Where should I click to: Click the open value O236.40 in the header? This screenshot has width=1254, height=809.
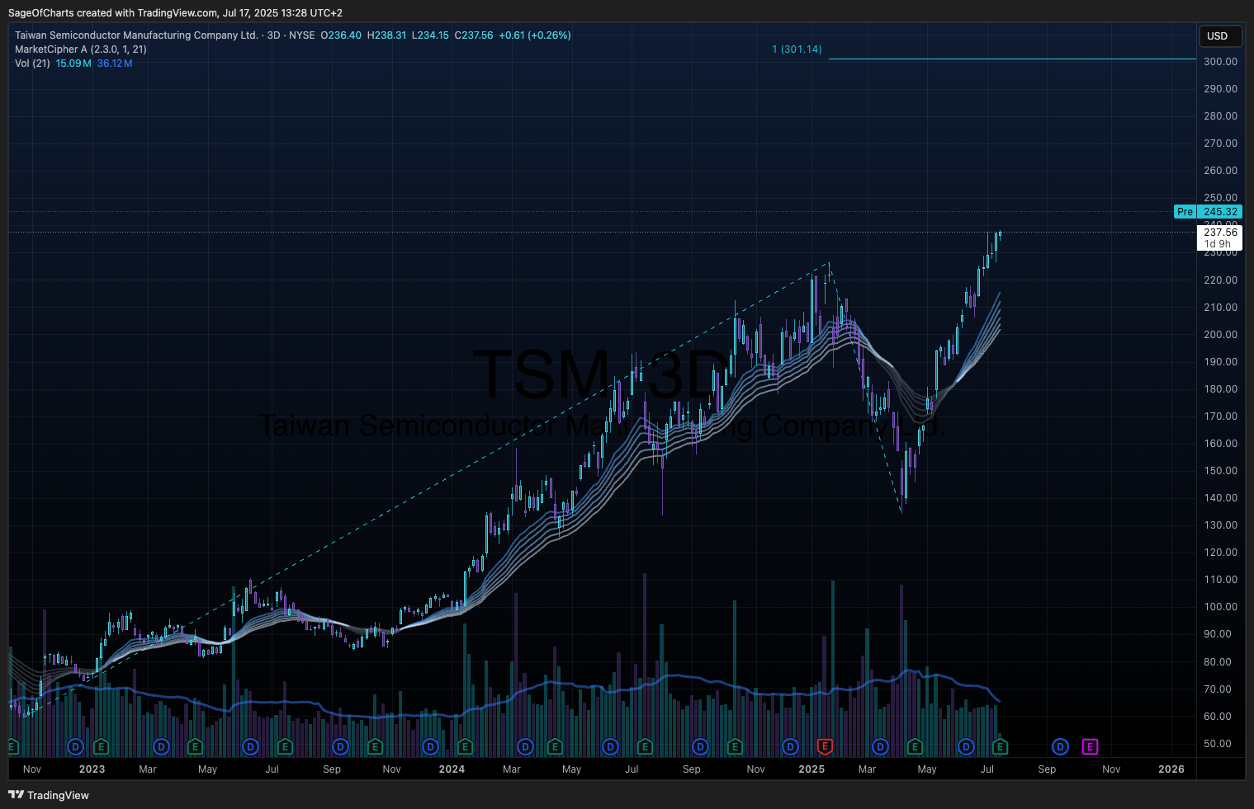click(x=341, y=35)
